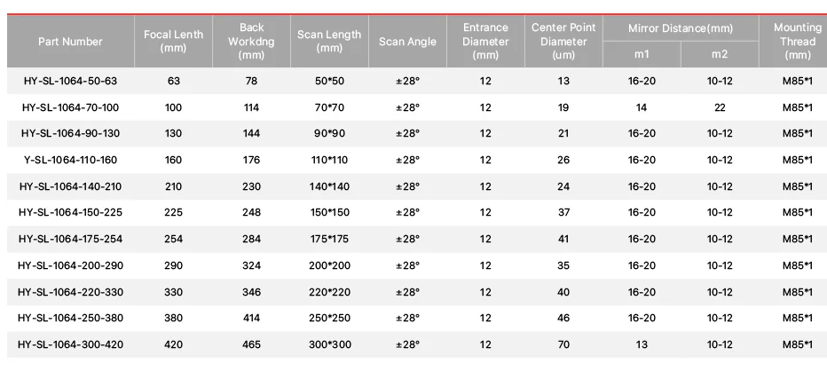Click the Part Number column header

point(70,41)
